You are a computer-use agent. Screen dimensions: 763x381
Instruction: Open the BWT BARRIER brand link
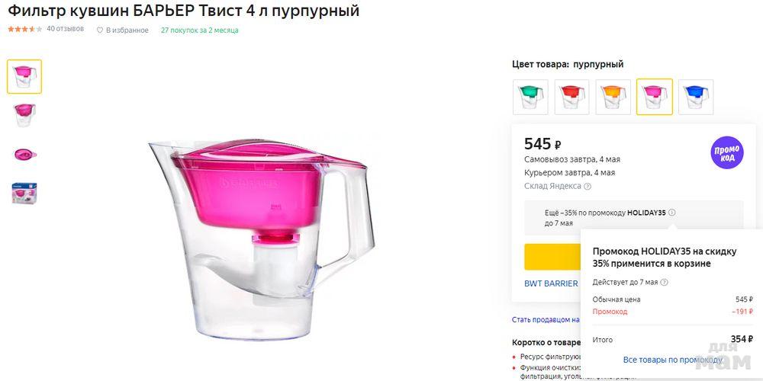pos(551,284)
